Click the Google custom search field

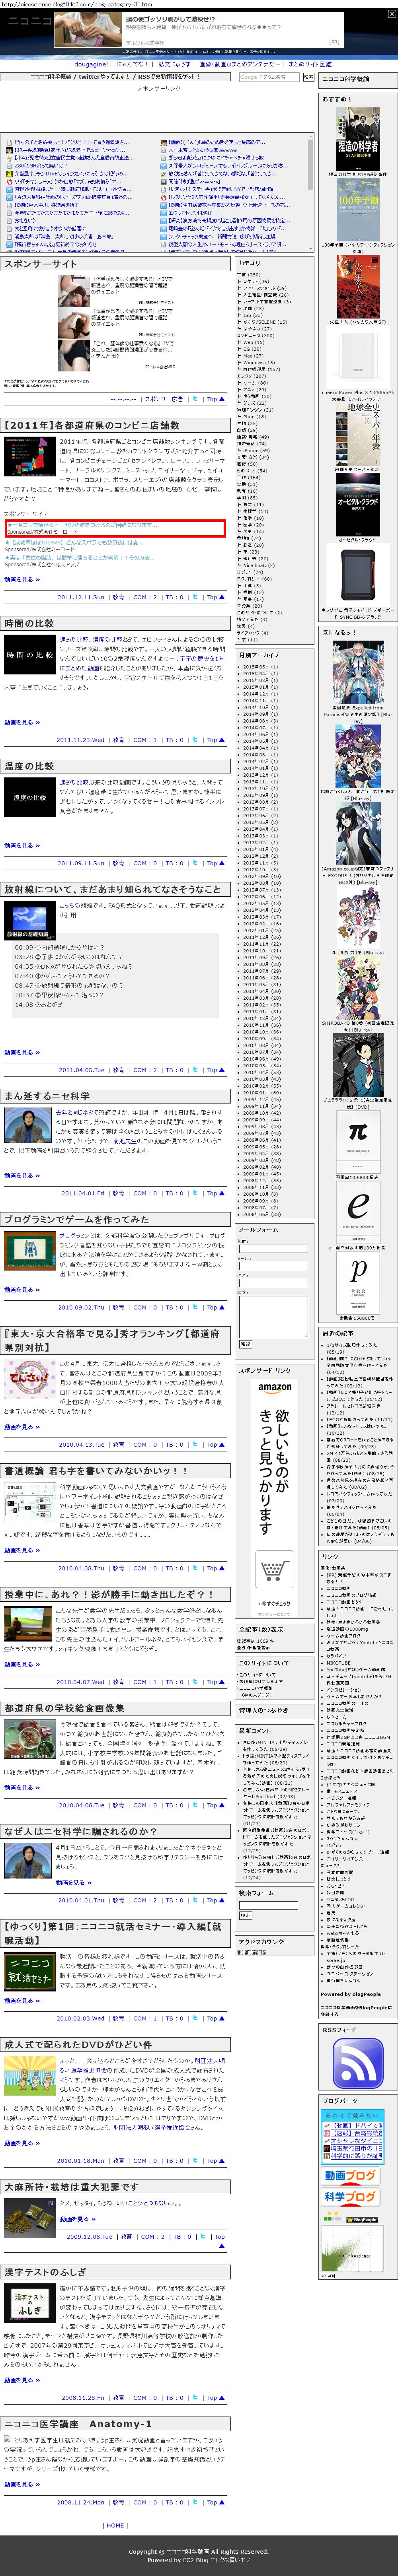tap(270, 77)
